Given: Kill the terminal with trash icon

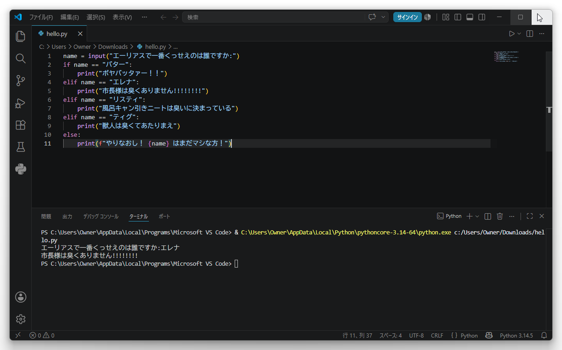Looking at the screenshot, I should 500,216.
